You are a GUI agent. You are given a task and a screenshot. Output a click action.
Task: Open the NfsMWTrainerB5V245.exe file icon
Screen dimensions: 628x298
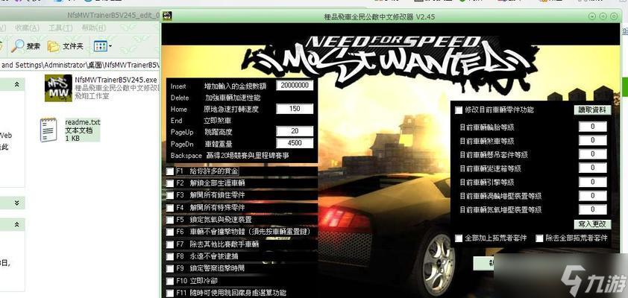[57, 88]
